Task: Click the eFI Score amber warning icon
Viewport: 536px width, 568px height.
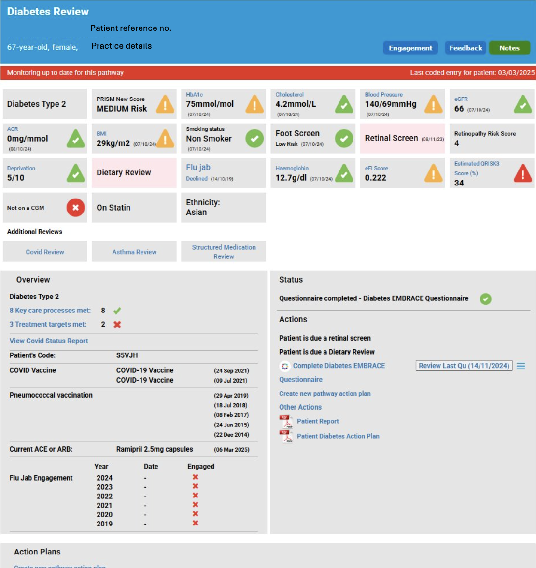Action: [x=434, y=173]
